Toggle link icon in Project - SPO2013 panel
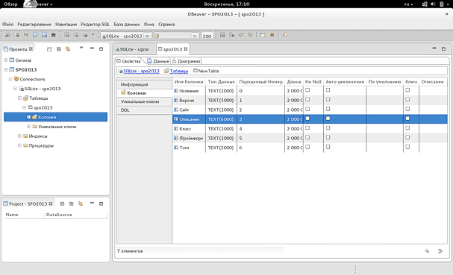This screenshot has height=275, width=453. pyautogui.click(x=81, y=203)
